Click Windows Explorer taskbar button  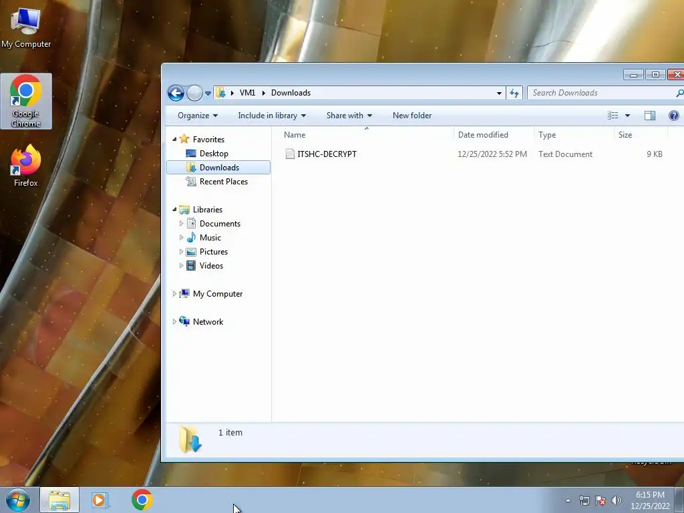59,500
